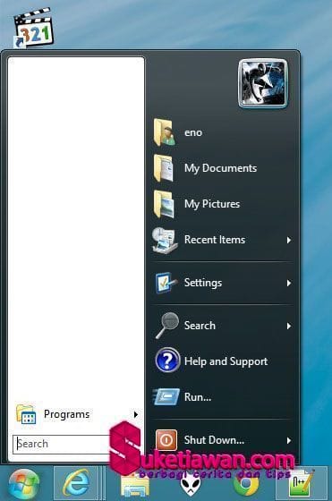Click the user account picture thumbnail
332x501 pixels.
tap(263, 83)
